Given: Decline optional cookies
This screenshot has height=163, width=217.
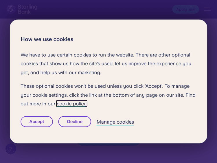Looking at the screenshot, I should click(x=75, y=122).
